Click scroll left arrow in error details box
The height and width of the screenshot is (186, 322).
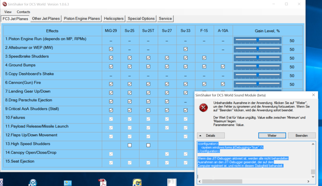[x=200, y=181]
